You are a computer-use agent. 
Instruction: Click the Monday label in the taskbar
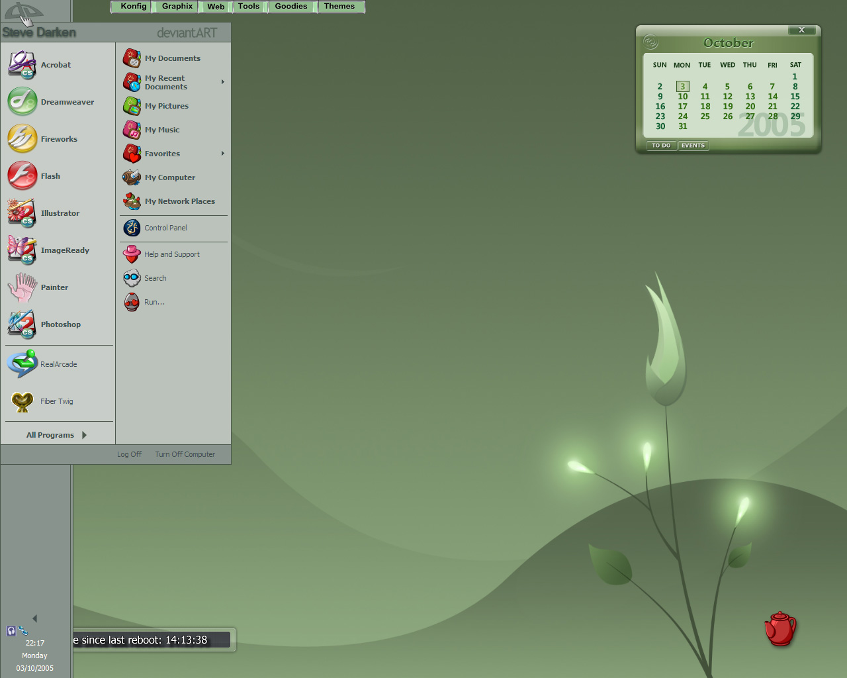tap(35, 655)
